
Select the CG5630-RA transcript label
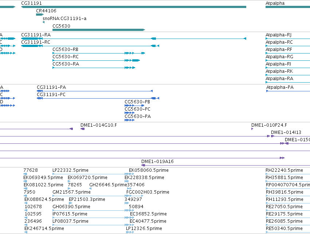click(66, 64)
